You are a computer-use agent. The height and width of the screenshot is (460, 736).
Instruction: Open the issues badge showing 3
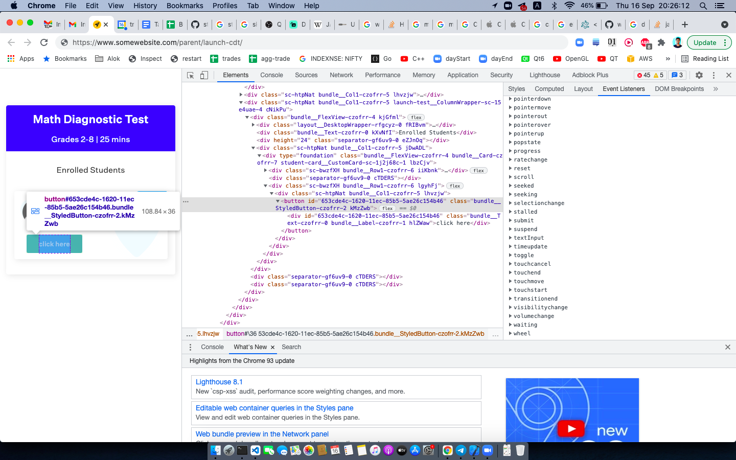(677, 75)
